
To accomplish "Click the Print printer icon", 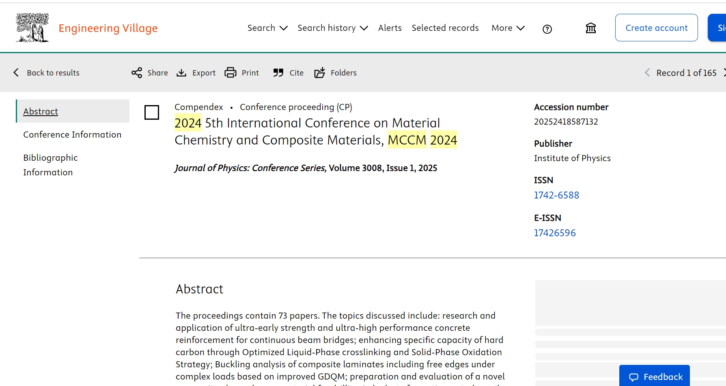I will (x=231, y=73).
